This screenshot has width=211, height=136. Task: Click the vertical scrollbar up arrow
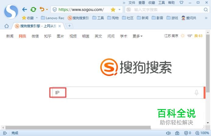tap(208, 32)
